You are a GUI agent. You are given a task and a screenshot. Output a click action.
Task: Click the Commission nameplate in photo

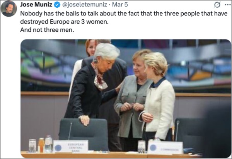[x=165, y=148]
